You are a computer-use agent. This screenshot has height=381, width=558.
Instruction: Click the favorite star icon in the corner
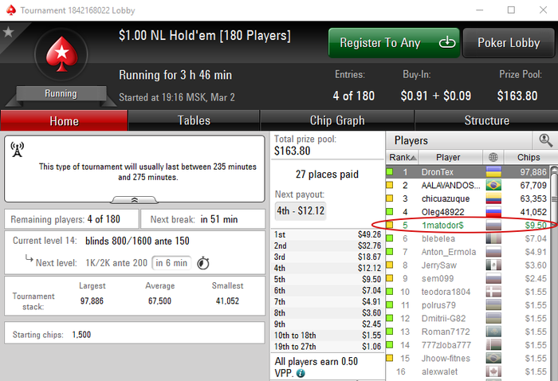(8, 33)
